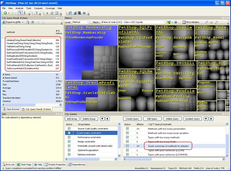
Task: Click the colored treemap icon in Metrics toolbar
Action: coord(169,22)
